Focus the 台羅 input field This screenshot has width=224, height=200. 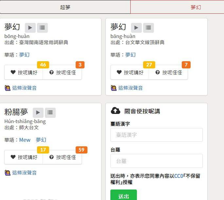click(x=157, y=161)
